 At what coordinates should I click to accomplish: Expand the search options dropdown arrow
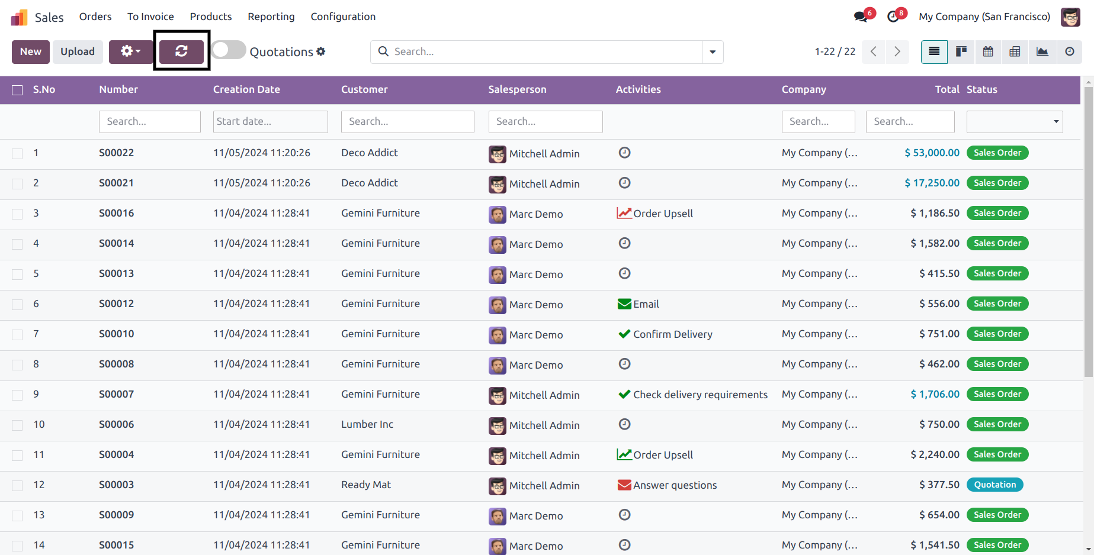(713, 51)
